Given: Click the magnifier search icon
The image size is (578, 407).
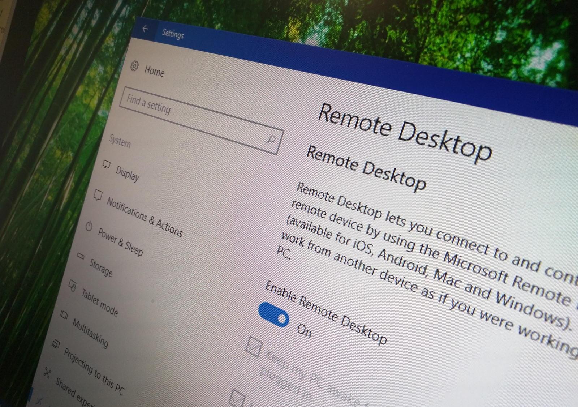Looking at the screenshot, I should click(x=271, y=140).
